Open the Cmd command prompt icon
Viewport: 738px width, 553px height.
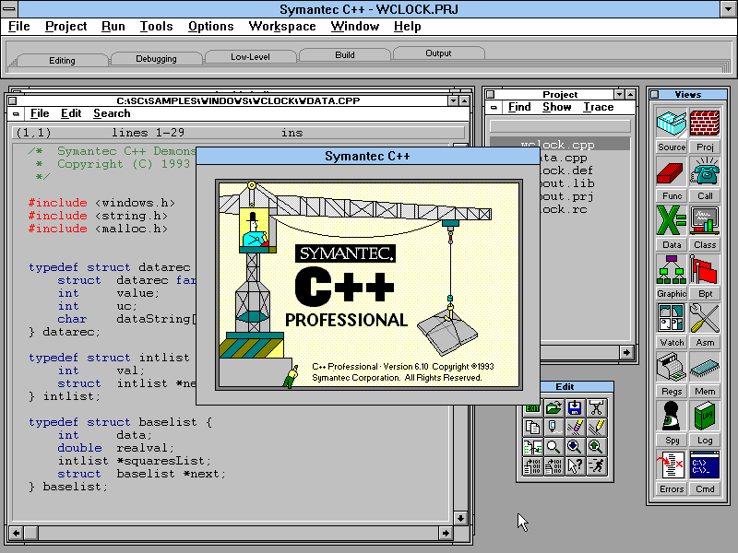[x=705, y=466]
